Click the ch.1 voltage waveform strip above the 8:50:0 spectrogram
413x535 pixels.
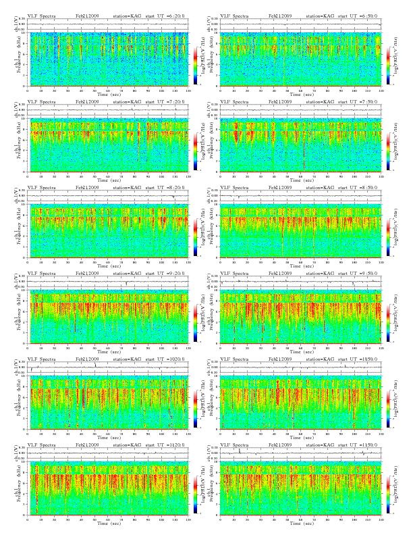pyautogui.click(x=300, y=196)
